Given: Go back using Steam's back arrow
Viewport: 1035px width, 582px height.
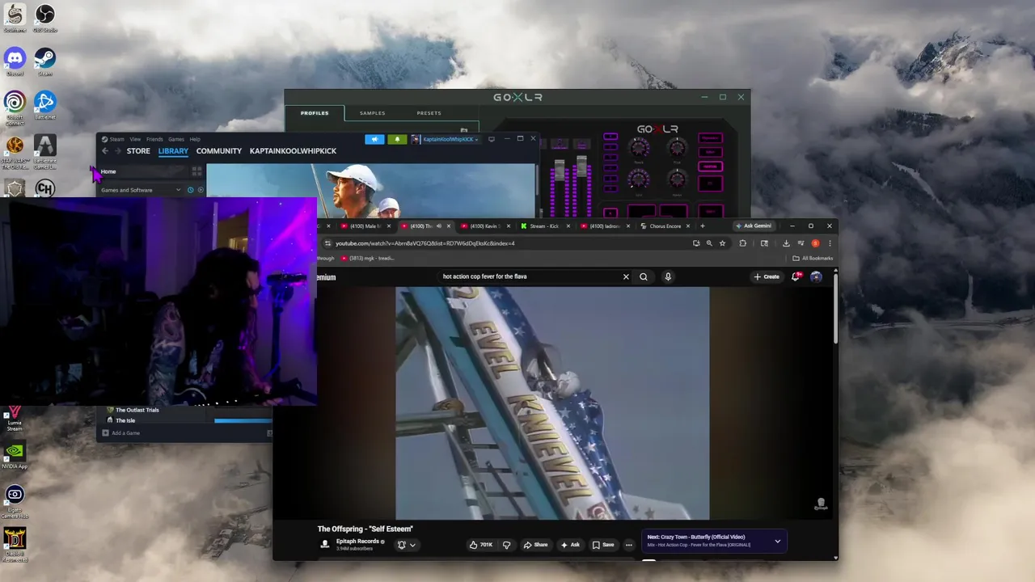Looking at the screenshot, I should 105,151.
